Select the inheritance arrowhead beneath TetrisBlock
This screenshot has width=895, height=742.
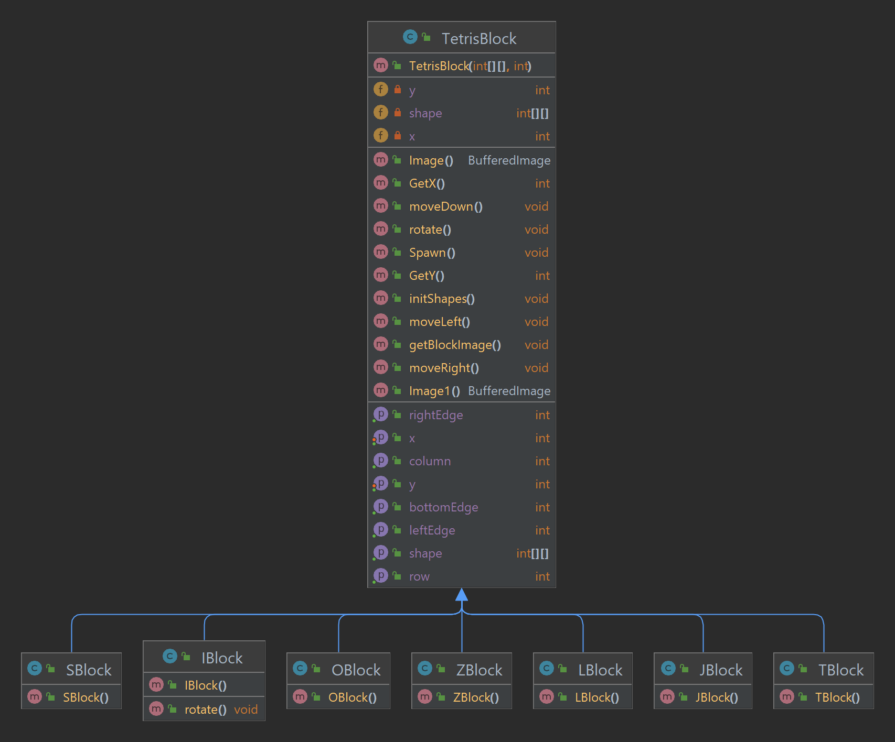[462, 594]
